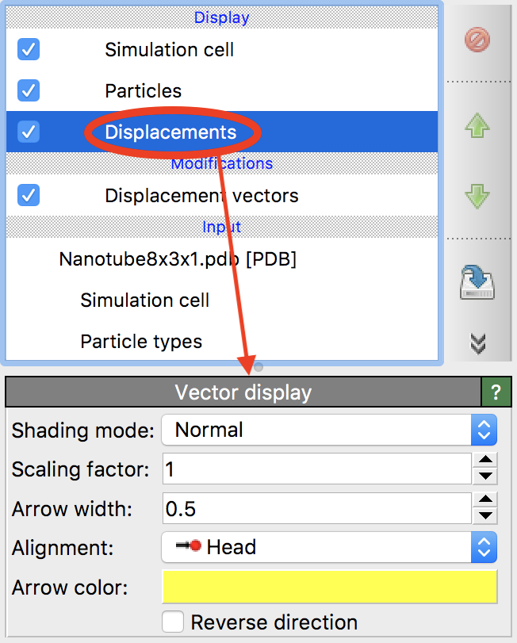Viewport: 517px width, 643px height.
Task: Select Particle types list item
Action: 141,342
